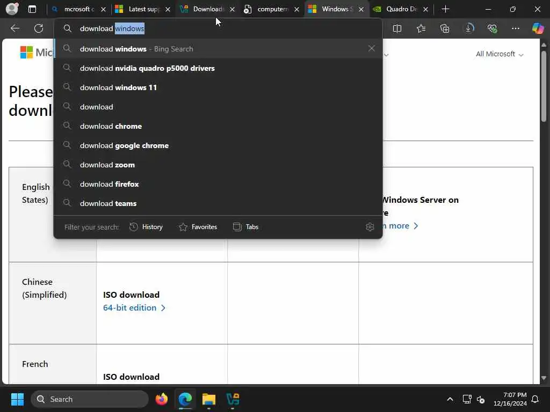Viewport: 550px width, 412px height.
Task: Show hidden system tray icons chevron
Action: tap(450, 399)
